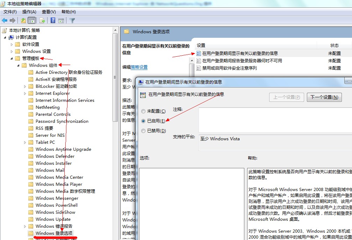Toggle the show/hide action pane toolbar icon
Screen dimensions: 352x240
(61, 21)
